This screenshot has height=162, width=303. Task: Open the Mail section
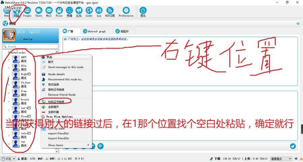(49, 11)
